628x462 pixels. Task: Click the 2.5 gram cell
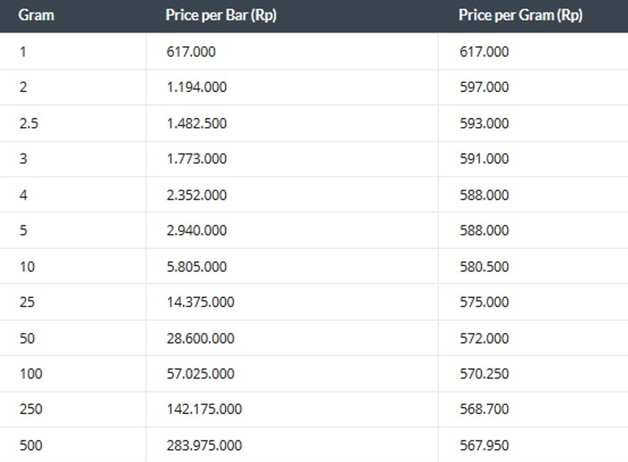click(x=29, y=123)
